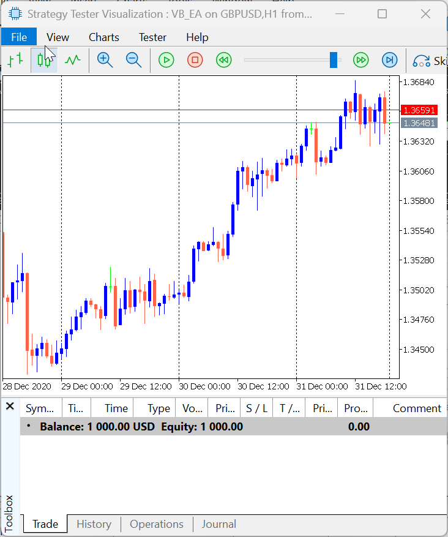This screenshot has width=448, height=537.
Task: Minimize the Strategy Tester window
Action: click(340, 13)
